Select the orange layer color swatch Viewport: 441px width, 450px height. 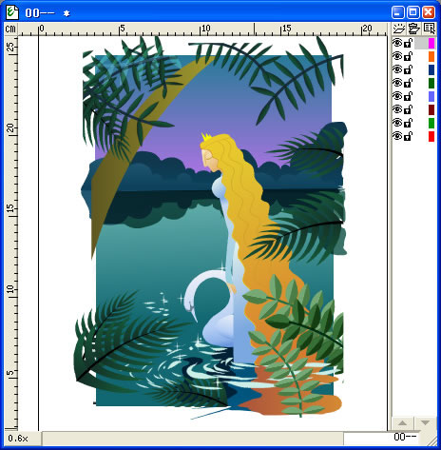point(431,56)
